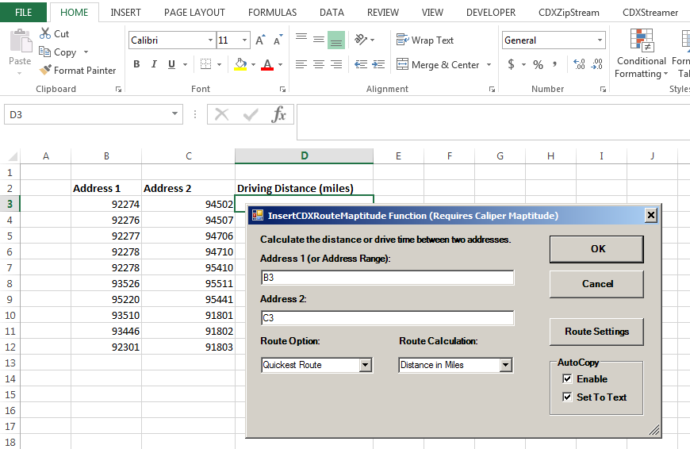
Task: Toggle the Set To Text checkbox
Action: pyautogui.click(x=566, y=397)
